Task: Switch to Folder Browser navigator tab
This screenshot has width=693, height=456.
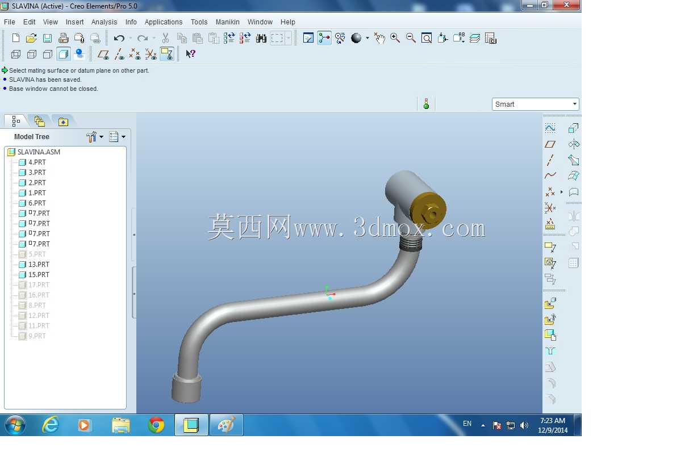Action: (39, 121)
